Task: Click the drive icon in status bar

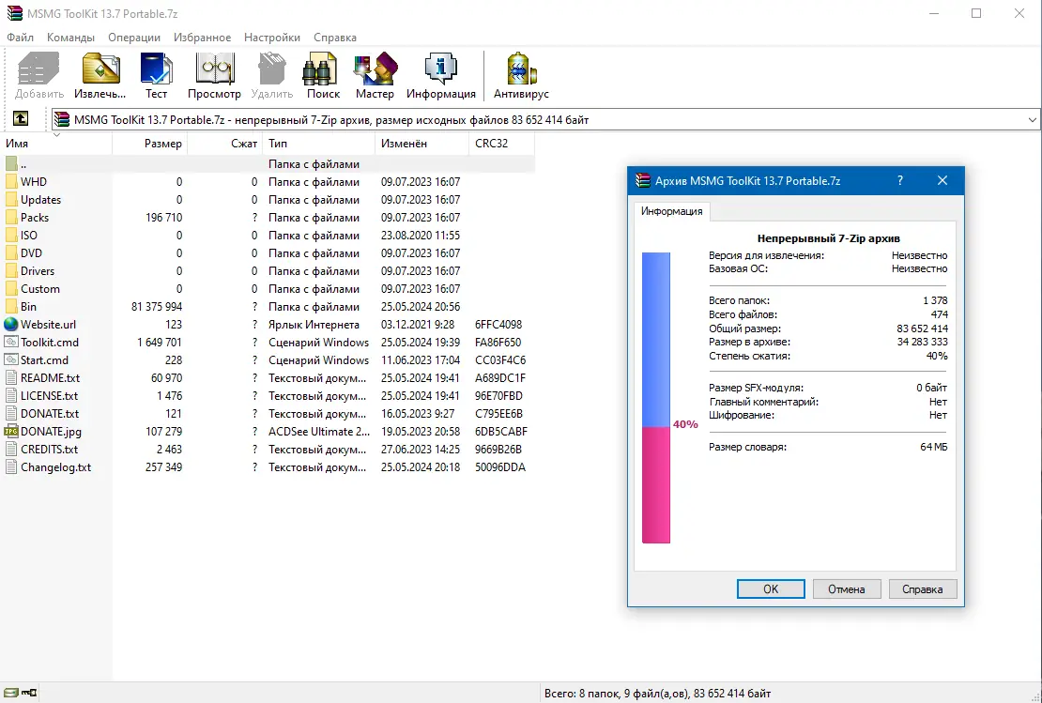Action: click(10, 693)
